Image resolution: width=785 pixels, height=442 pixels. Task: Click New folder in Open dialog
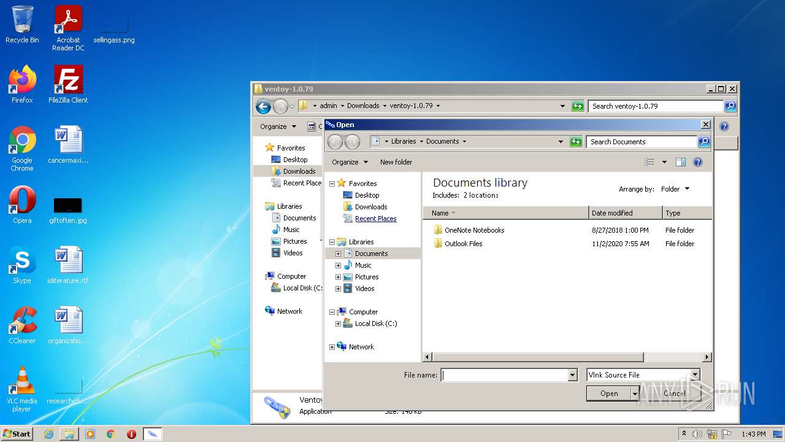[x=396, y=162]
